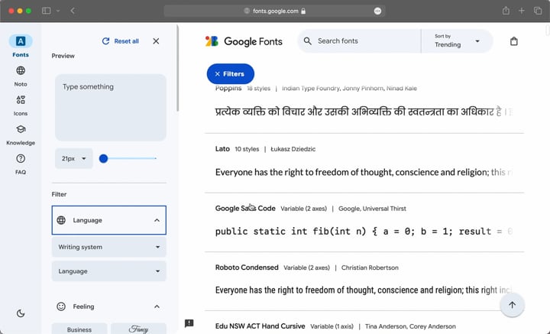Screen dimensions: 550x334
Task: Open the send feedback icon
Action: click(189, 323)
